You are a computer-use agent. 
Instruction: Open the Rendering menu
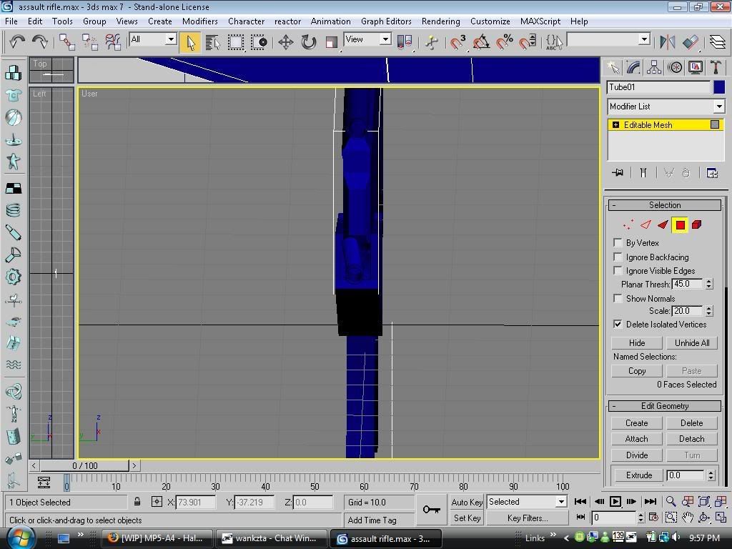coord(440,21)
